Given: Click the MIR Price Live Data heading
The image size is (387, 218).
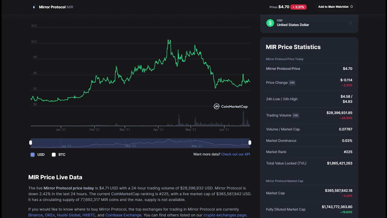Looking at the screenshot, I should (x=55, y=177).
